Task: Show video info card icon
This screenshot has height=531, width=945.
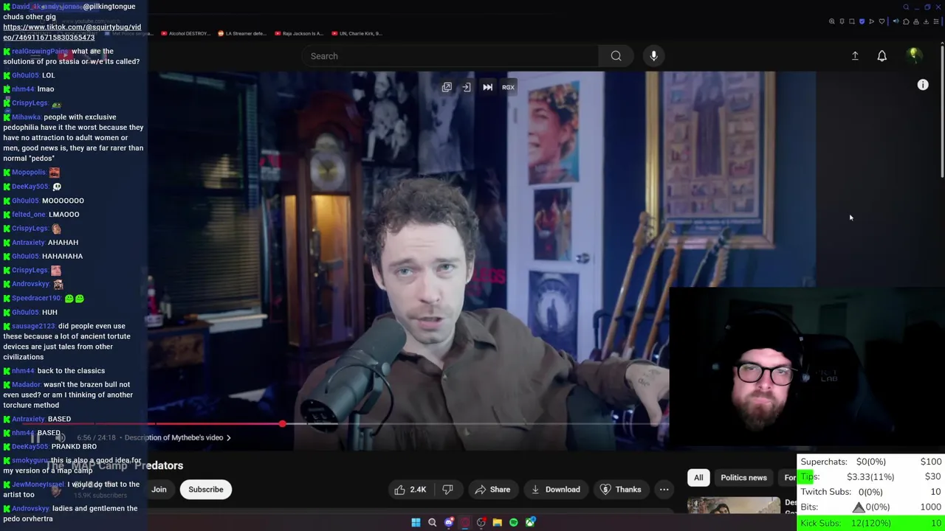Action: pos(923,86)
